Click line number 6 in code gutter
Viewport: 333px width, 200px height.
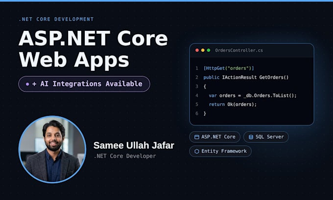197,113
